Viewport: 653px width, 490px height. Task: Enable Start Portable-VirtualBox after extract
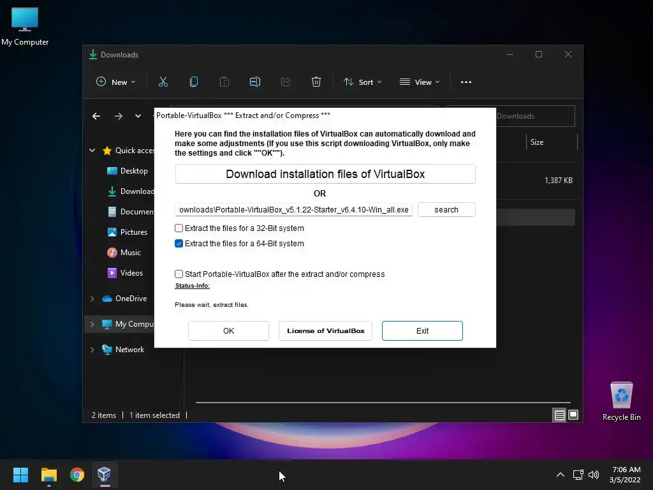pyautogui.click(x=179, y=274)
